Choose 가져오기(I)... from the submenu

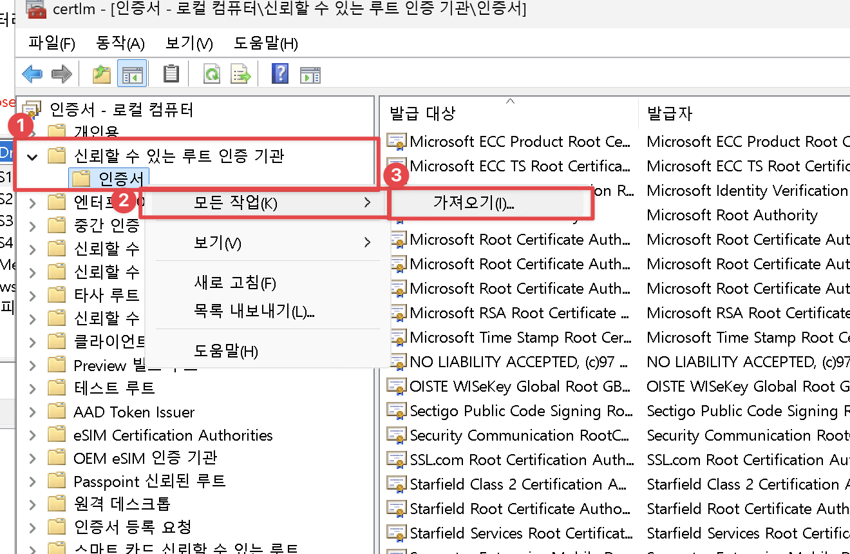click(474, 204)
